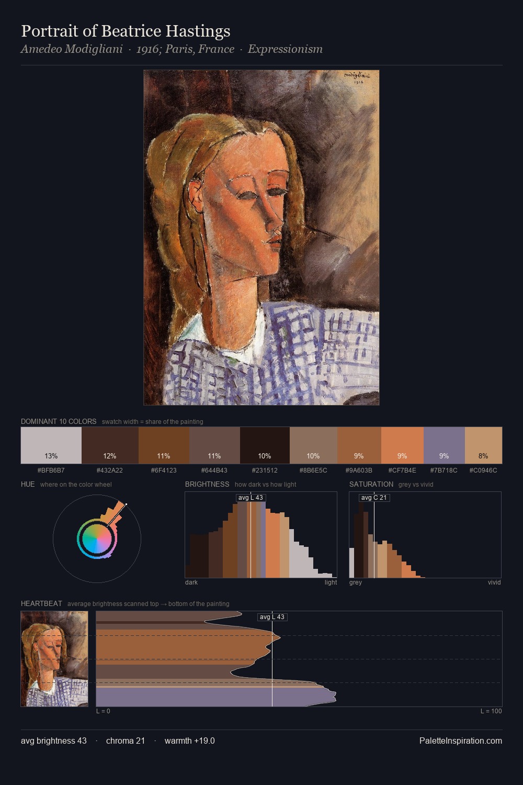The width and height of the screenshot is (523, 785).
Task: Click the warmth +19.0 footer text
Action: coord(190,741)
